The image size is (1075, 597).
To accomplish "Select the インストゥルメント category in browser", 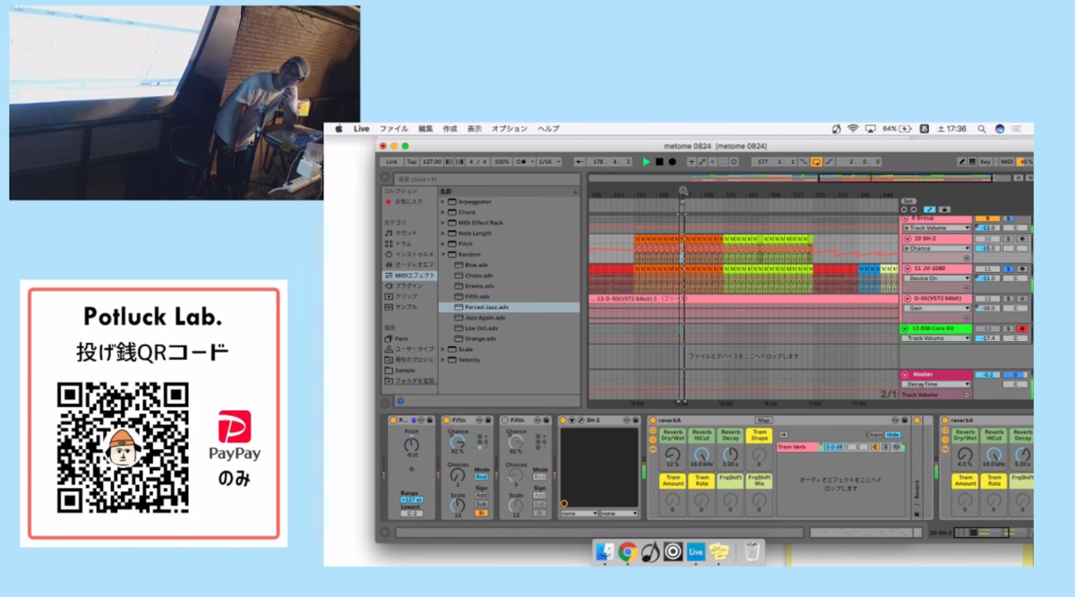I will click(409, 254).
